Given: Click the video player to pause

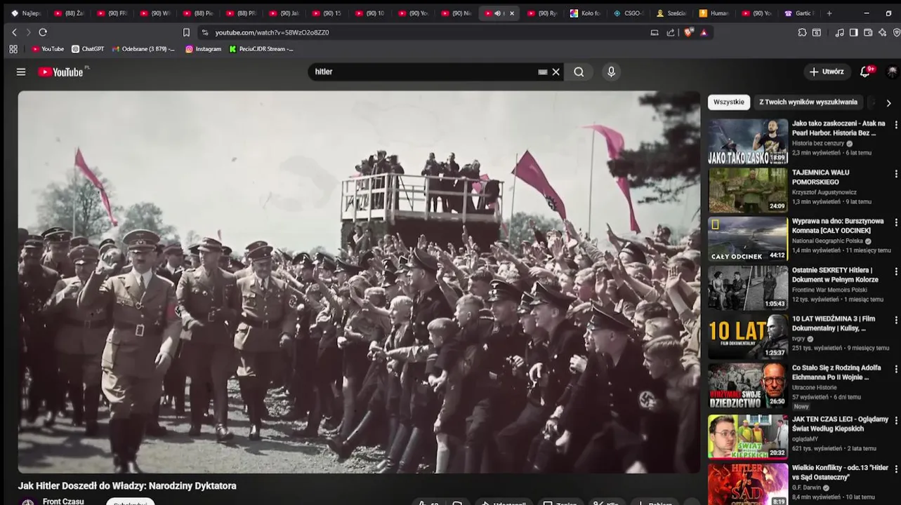Looking at the screenshot, I should (359, 282).
